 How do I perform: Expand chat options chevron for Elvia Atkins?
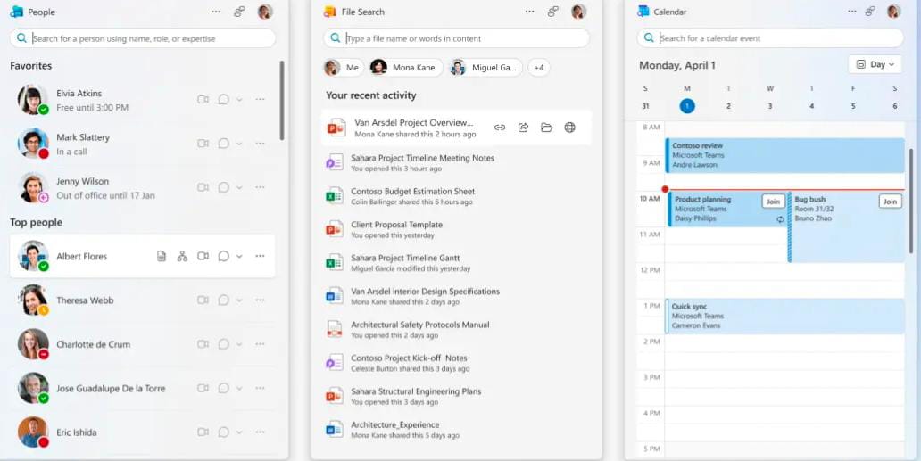coord(239,100)
